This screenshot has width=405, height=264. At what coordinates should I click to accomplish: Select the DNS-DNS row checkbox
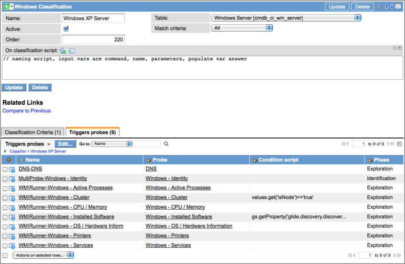5,169
